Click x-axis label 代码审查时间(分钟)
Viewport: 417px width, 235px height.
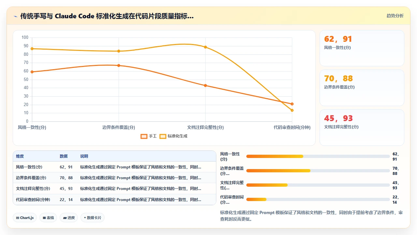(x=292, y=127)
